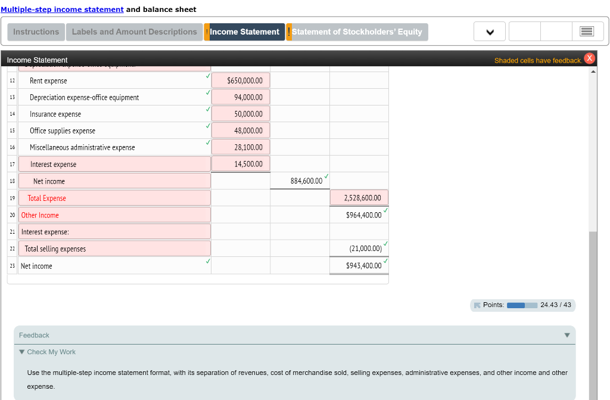
Task: Click the green checkmark on the Net income row
Action: point(325,176)
